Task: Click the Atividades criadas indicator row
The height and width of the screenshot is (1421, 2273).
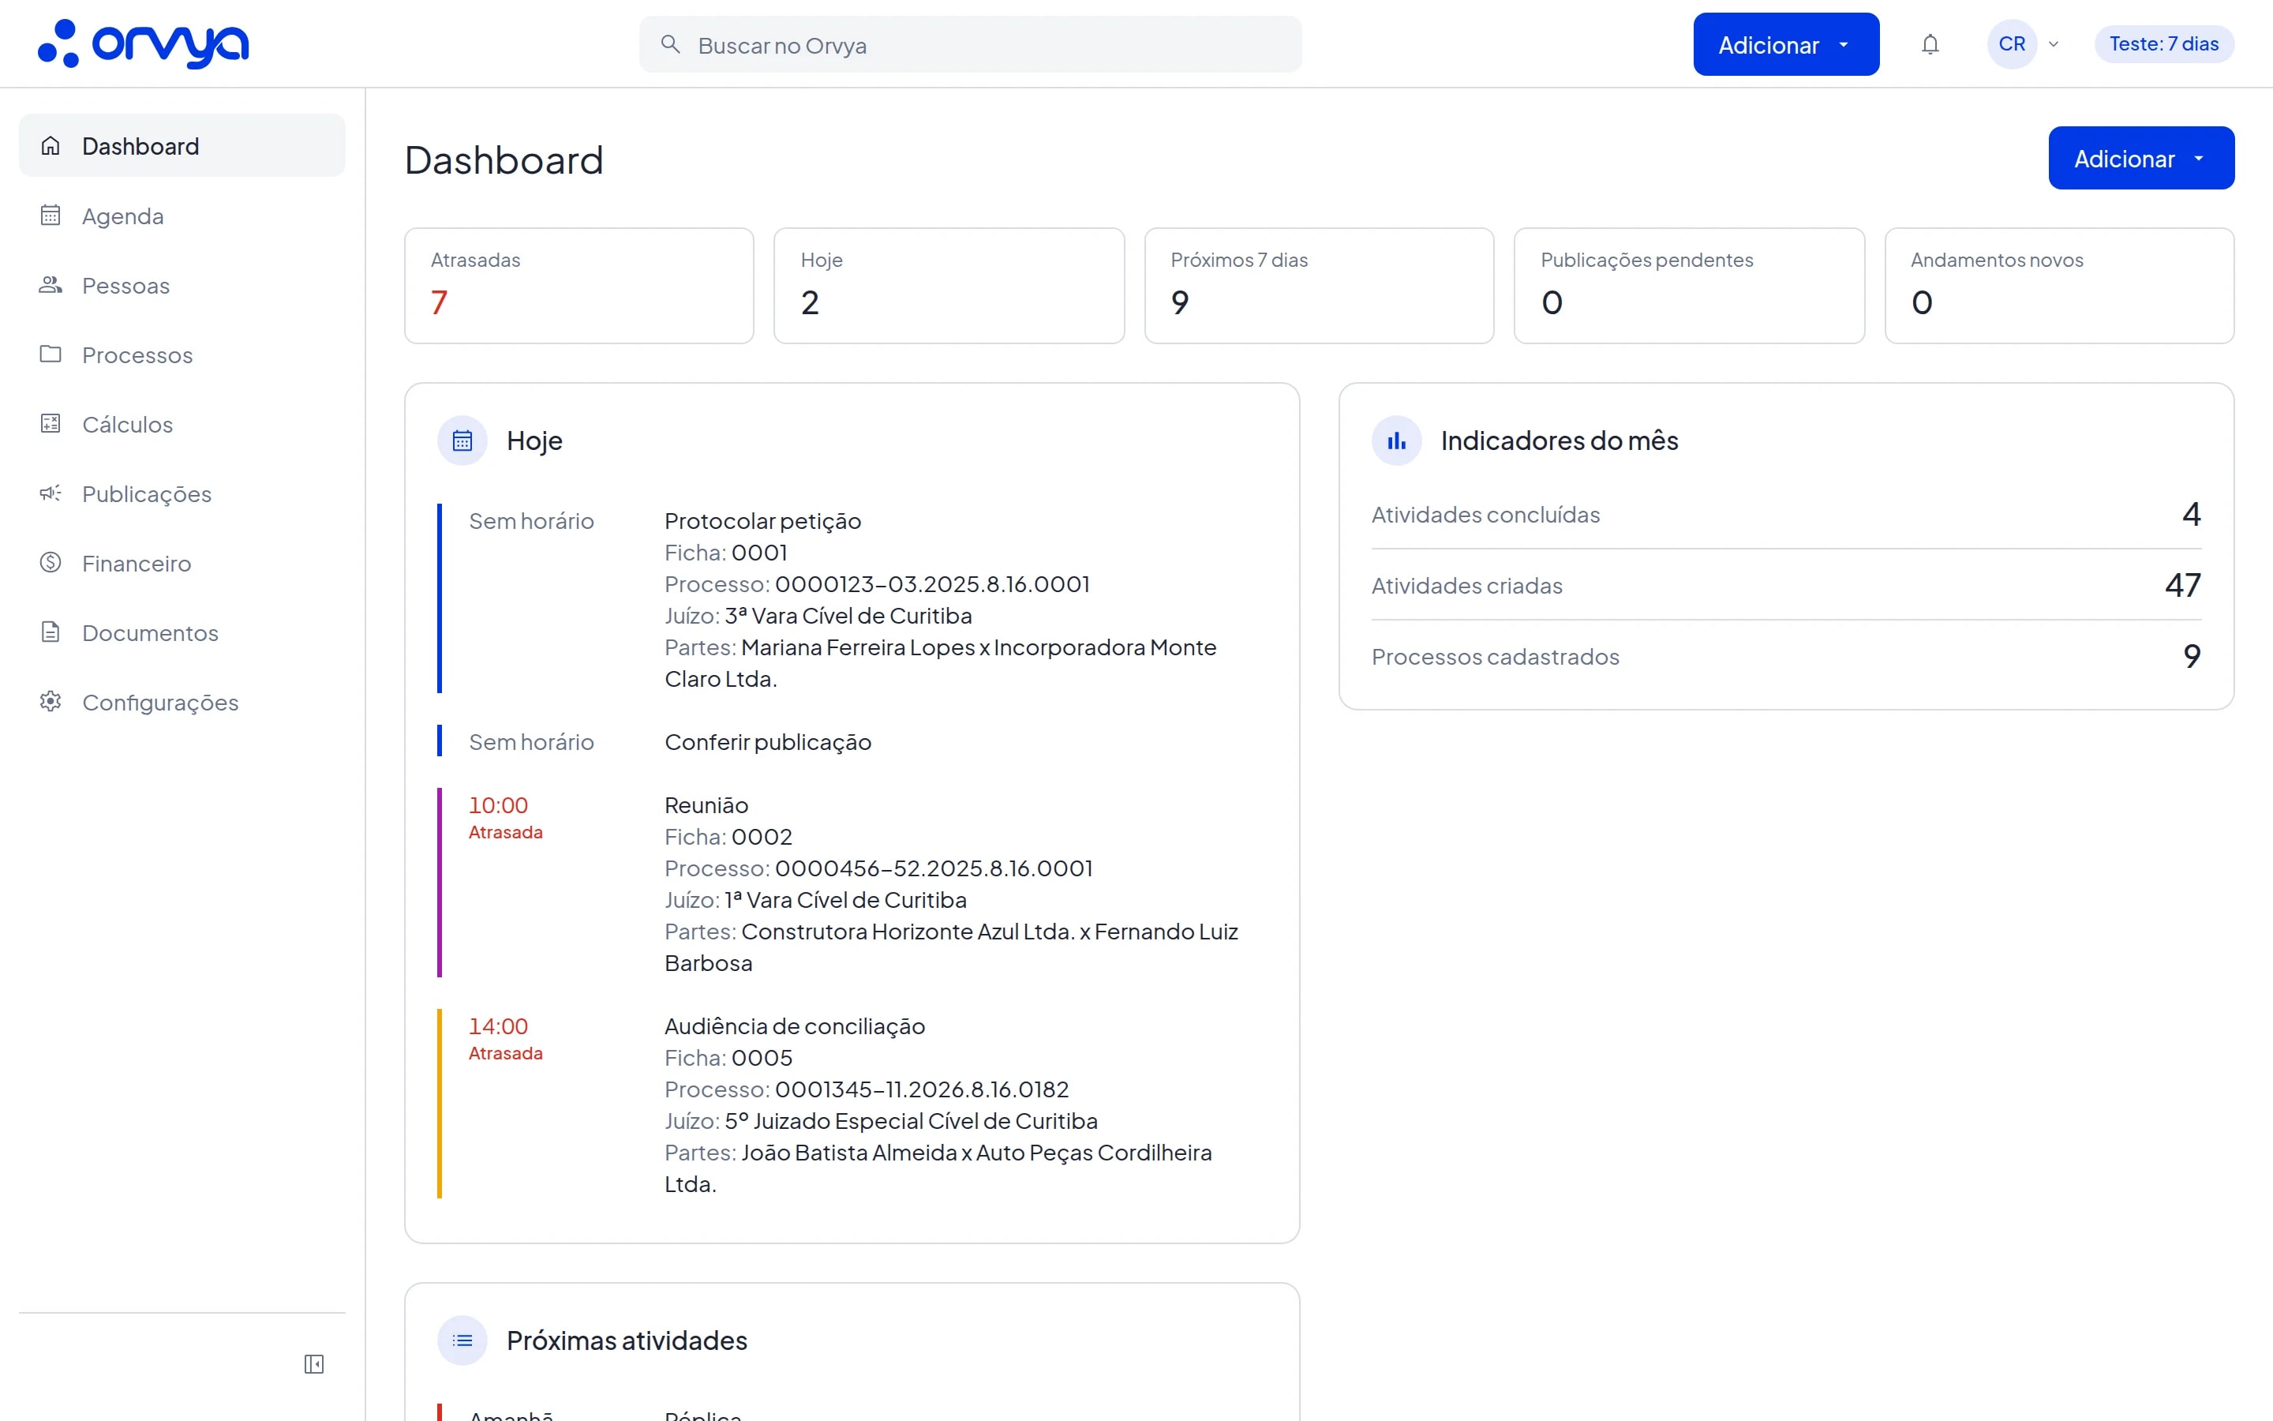Action: [x=1785, y=584]
